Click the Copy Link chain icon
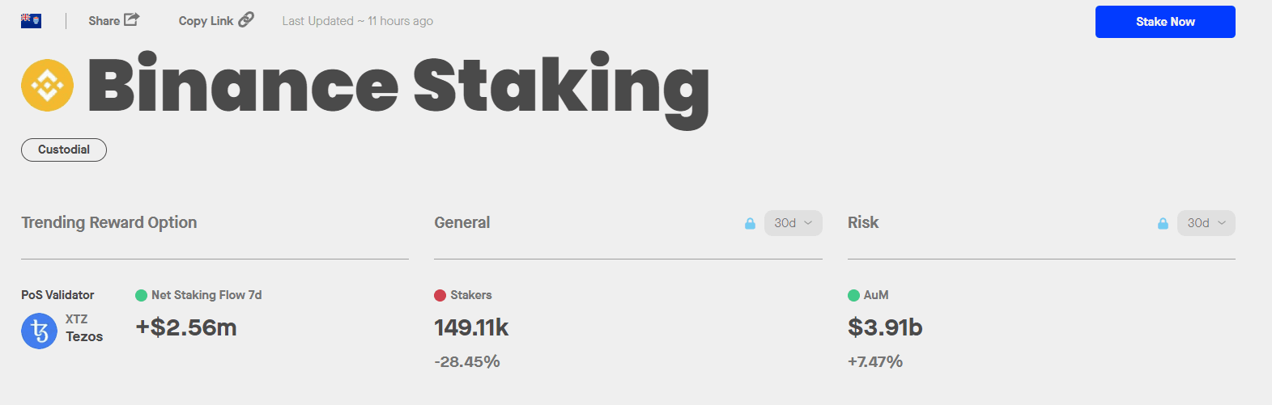Viewport: 1272px width, 405px height. click(x=246, y=19)
